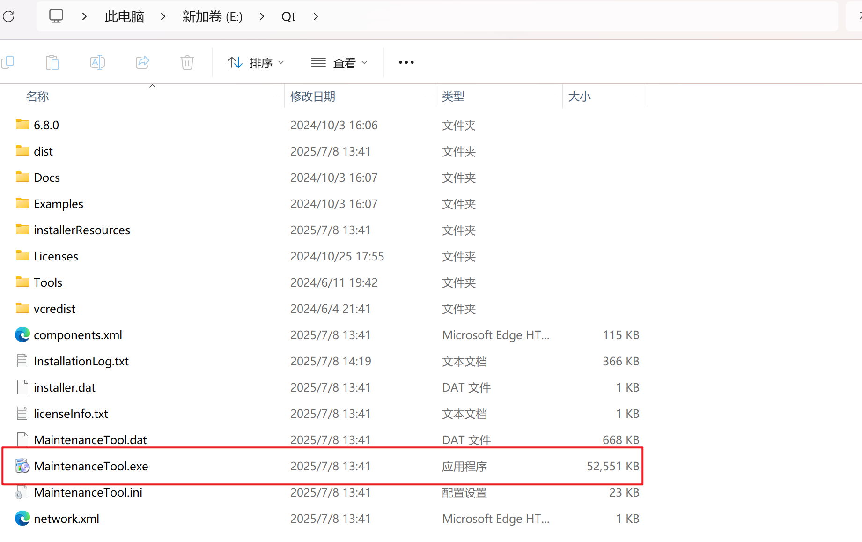The width and height of the screenshot is (862, 542).
Task: Click the Refresh icon at top left
Action: tap(8, 16)
